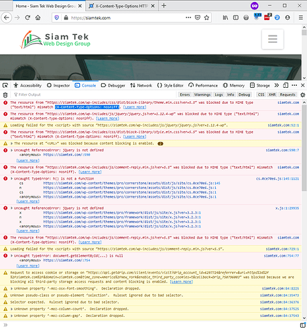
Task: Switch to the Network tab
Action: click(x=141, y=85)
